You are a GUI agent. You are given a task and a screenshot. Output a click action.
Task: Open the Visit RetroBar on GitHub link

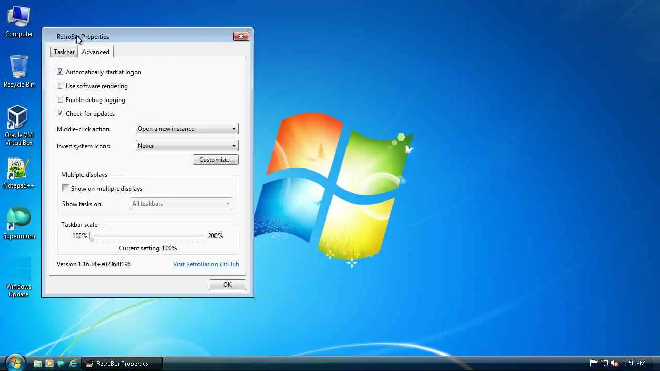pyautogui.click(x=206, y=264)
